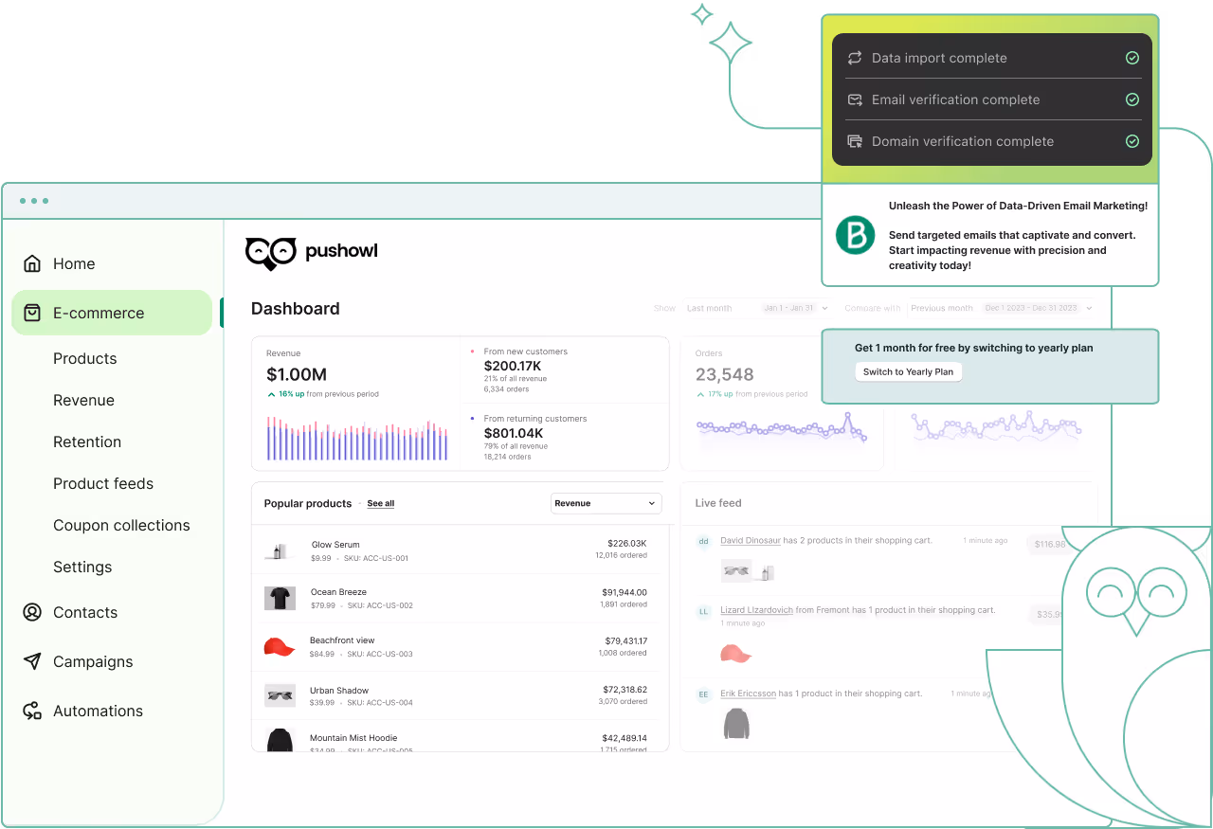Viewport: 1213px width, 829px height.
Task: Click the Data import sync icon
Action: (x=855, y=58)
